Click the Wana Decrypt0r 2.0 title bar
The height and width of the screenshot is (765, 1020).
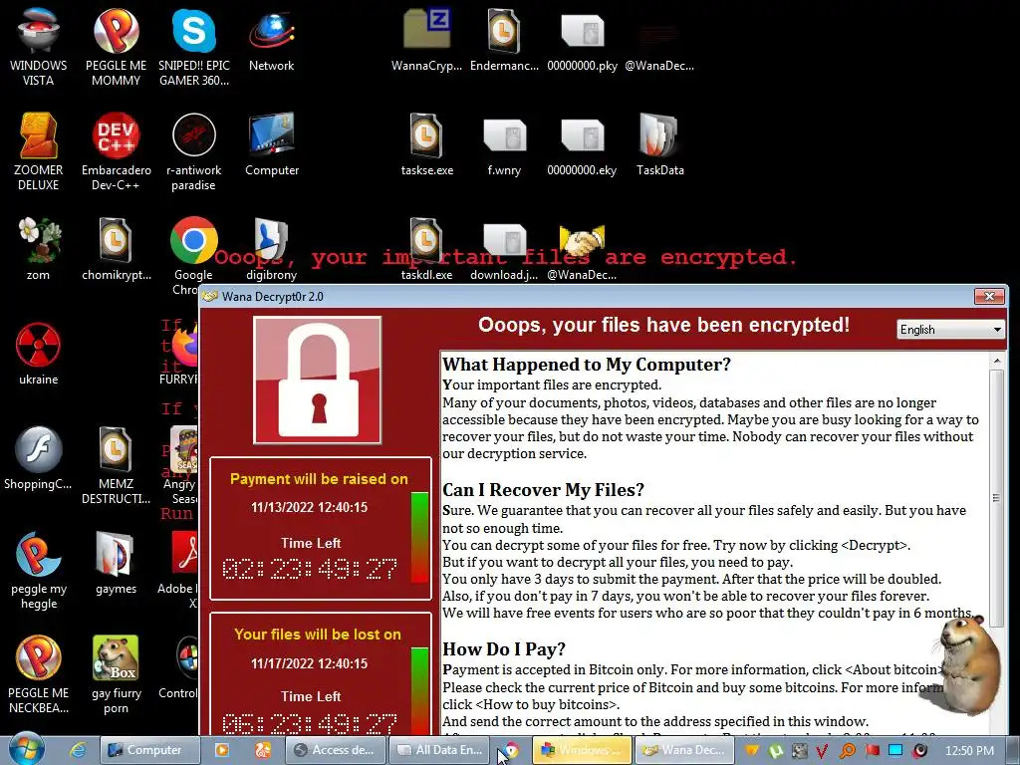click(586, 297)
